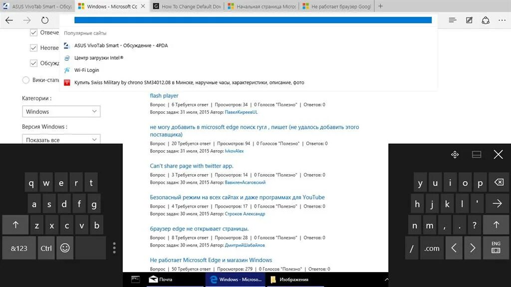
Task: Tap the backspace key on the keyboard
Action: (499, 182)
